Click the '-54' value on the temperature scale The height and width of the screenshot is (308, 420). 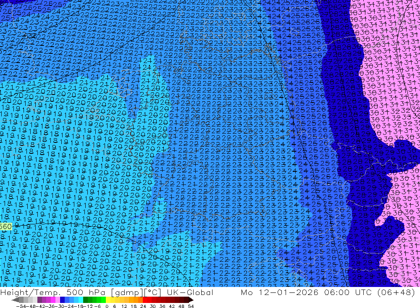pos(21,306)
